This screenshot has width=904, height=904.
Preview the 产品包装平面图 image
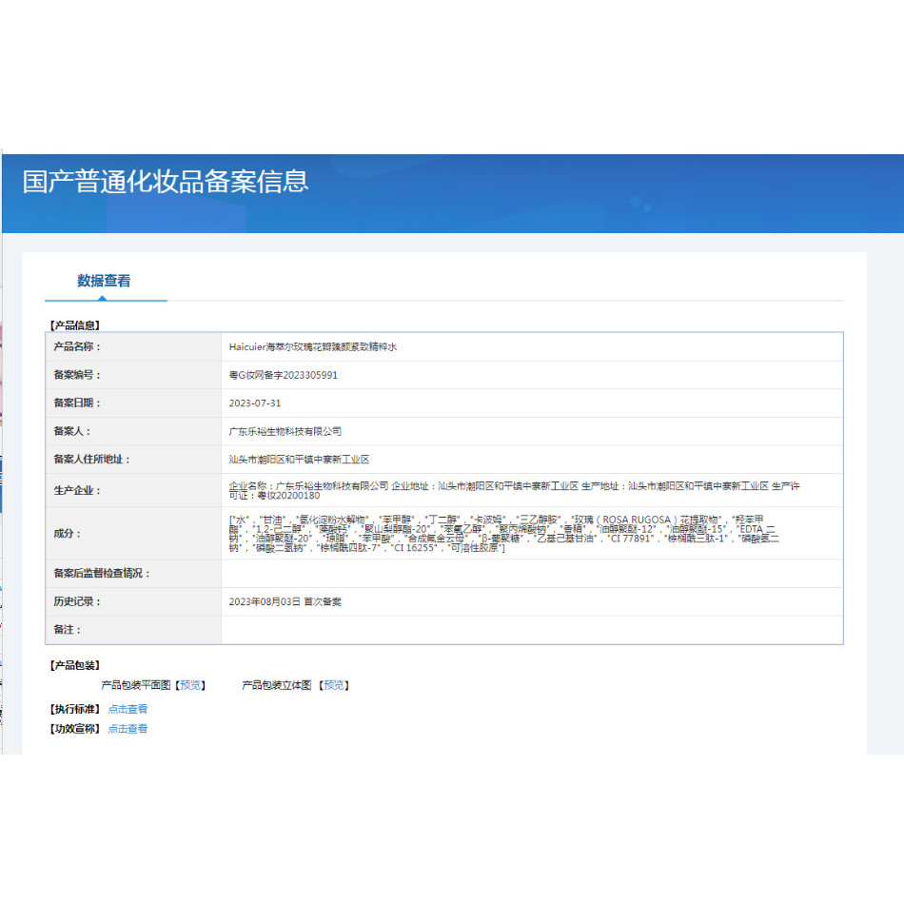click(x=190, y=685)
